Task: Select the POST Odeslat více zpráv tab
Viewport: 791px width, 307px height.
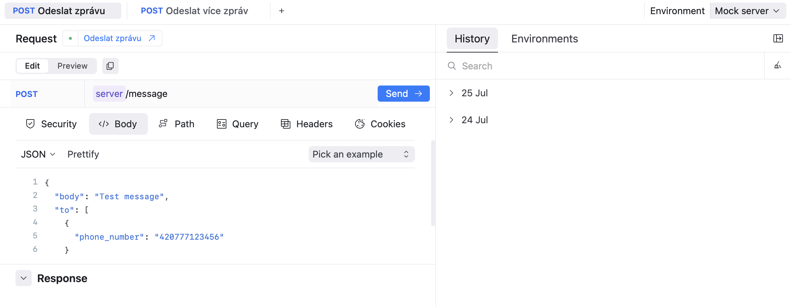Action: pyautogui.click(x=194, y=11)
